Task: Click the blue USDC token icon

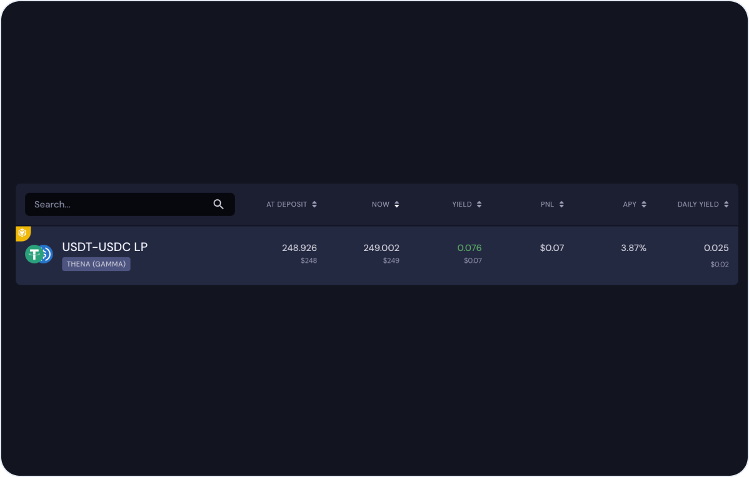Action: tap(47, 254)
